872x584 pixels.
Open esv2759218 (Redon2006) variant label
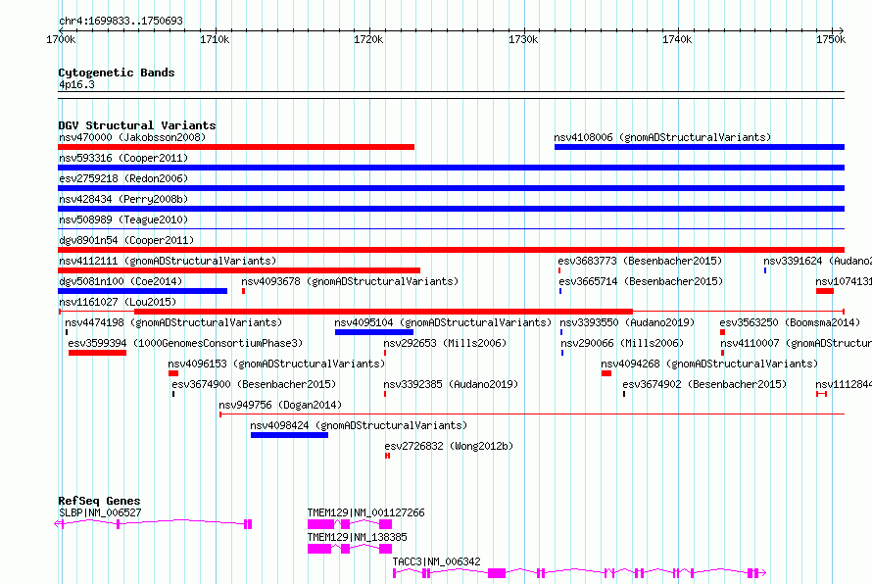pyautogui.click(x=123, y=178)
